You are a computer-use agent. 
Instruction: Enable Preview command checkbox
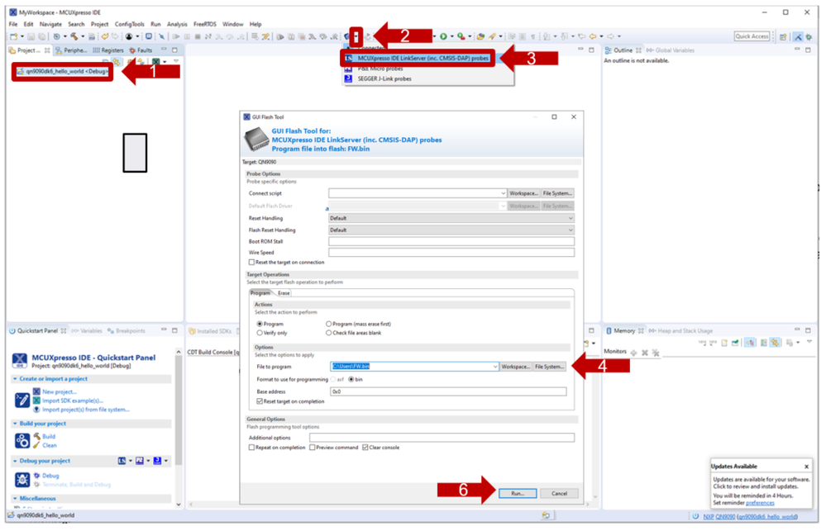point(313,448)
